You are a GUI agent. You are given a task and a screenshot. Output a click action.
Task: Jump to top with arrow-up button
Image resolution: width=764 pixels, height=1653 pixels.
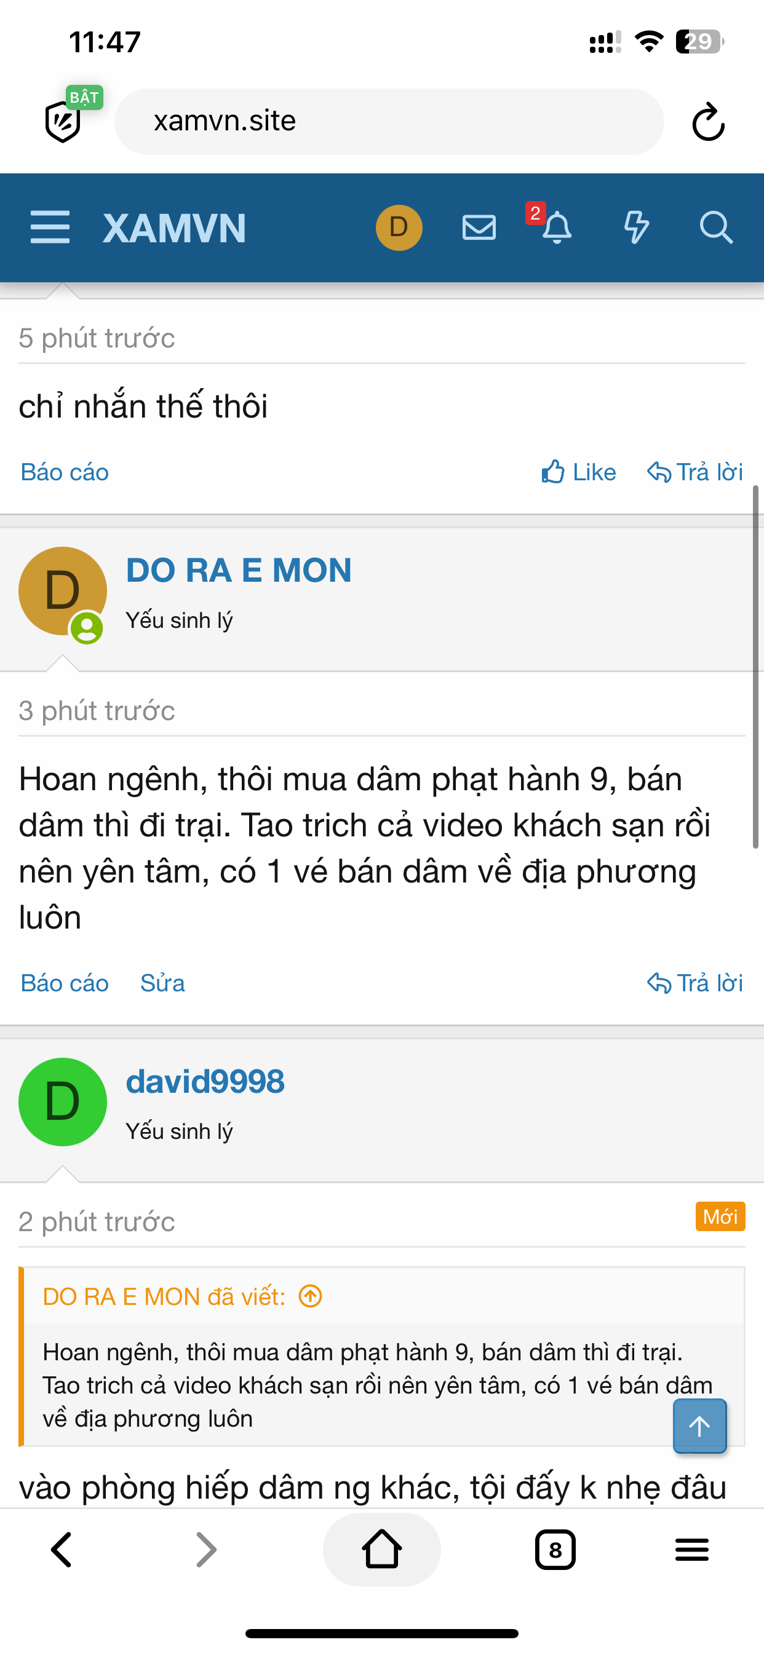pos(699,1426)
